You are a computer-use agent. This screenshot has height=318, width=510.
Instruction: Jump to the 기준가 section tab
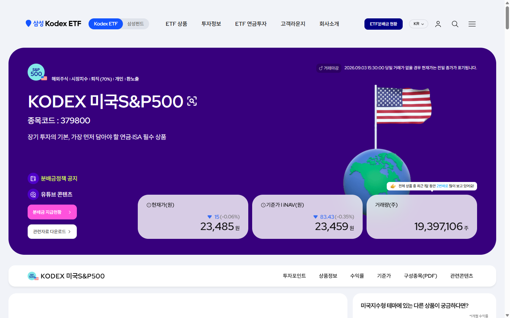pos(384,276)
